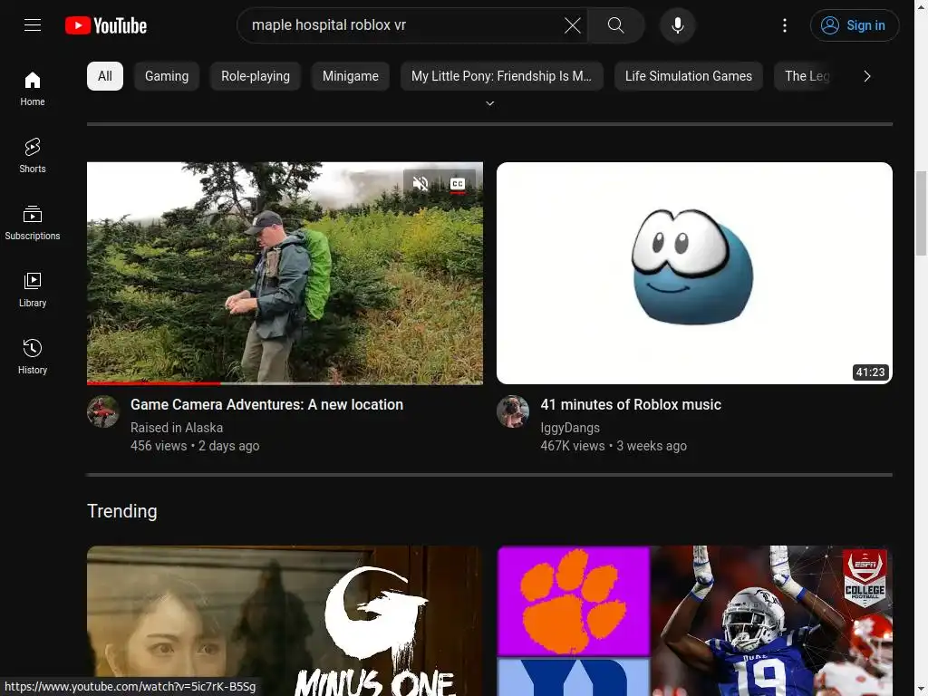The image size is (928, 696).
Task: Open the ESPN College Football trending thumbnail
Action: pos(694,621)
